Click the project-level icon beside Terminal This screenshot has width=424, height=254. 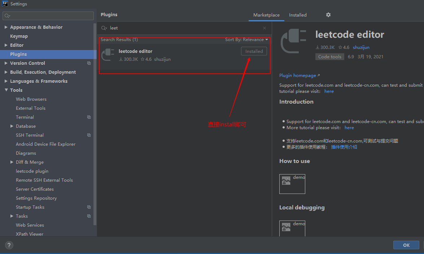(89, 117)
